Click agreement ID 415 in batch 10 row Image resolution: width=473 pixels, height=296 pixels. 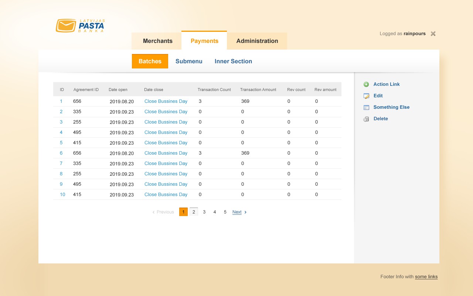(77, 195)
